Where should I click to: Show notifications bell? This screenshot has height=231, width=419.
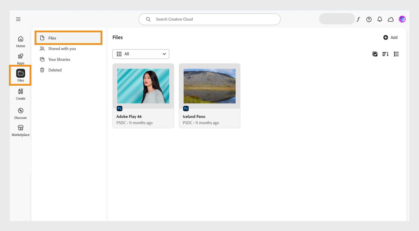tap(379, 19)
